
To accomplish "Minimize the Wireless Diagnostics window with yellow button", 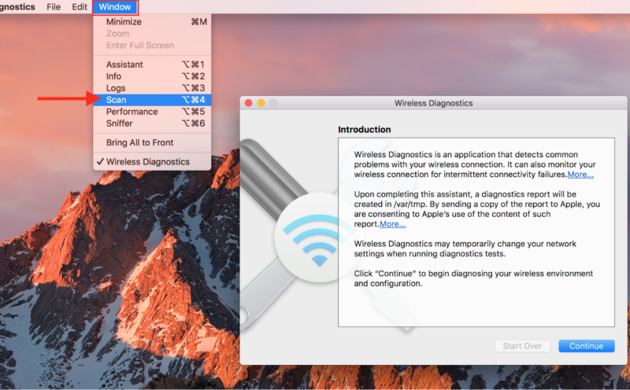I will point(261,103).
